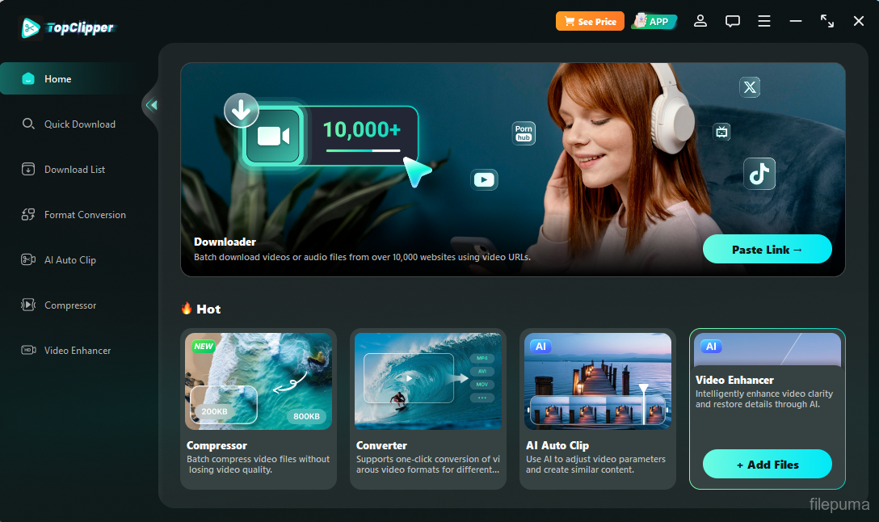The height and width of the screenshot is (522, 879).
Task: Click the APP download badge
Action: tap(654, 21)
